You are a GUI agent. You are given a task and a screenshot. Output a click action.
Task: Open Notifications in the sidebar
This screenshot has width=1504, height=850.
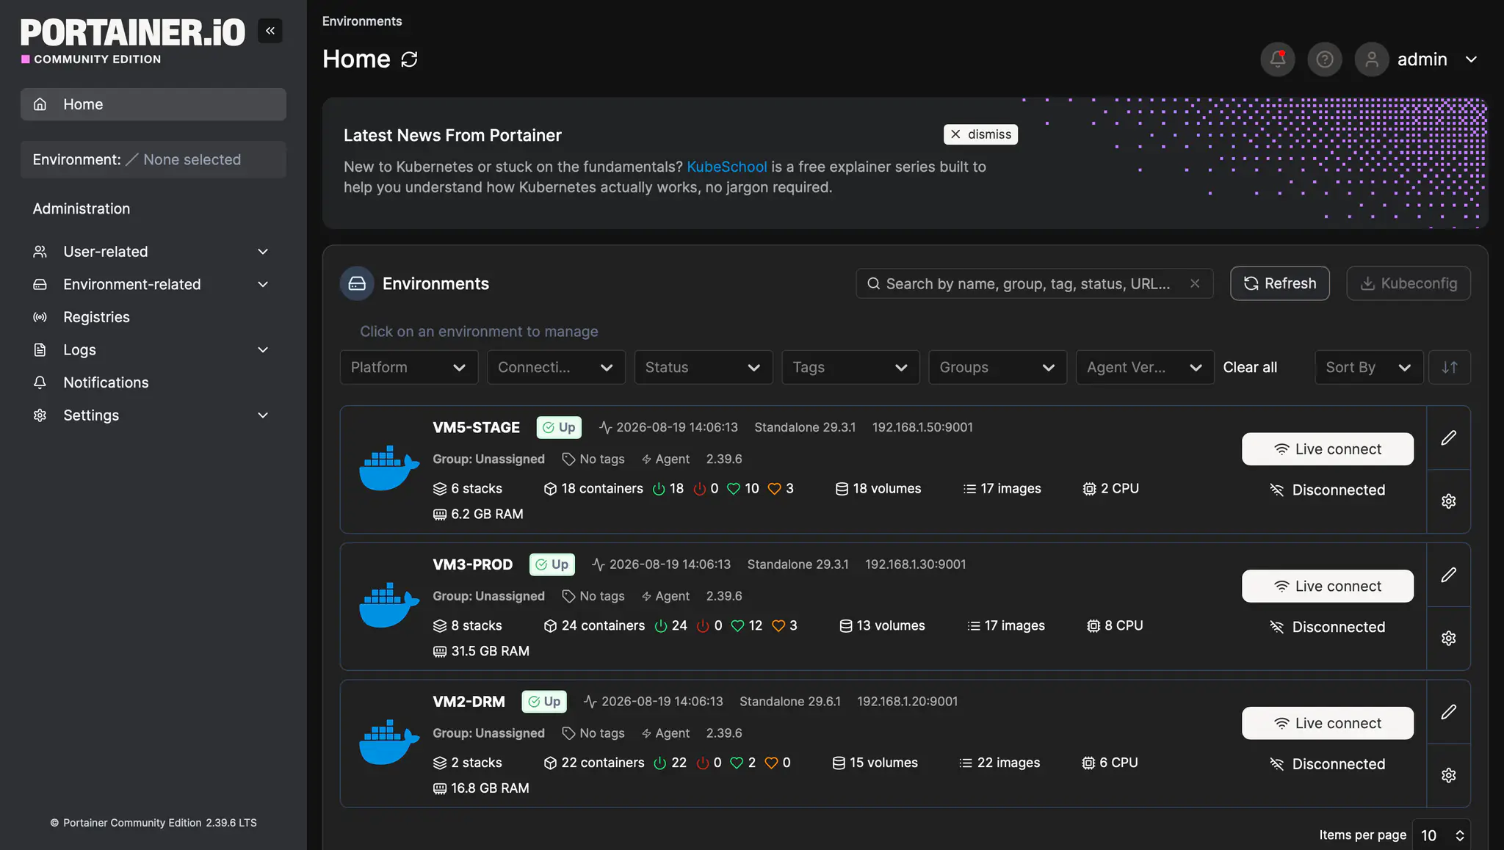[x=153, y=382]
